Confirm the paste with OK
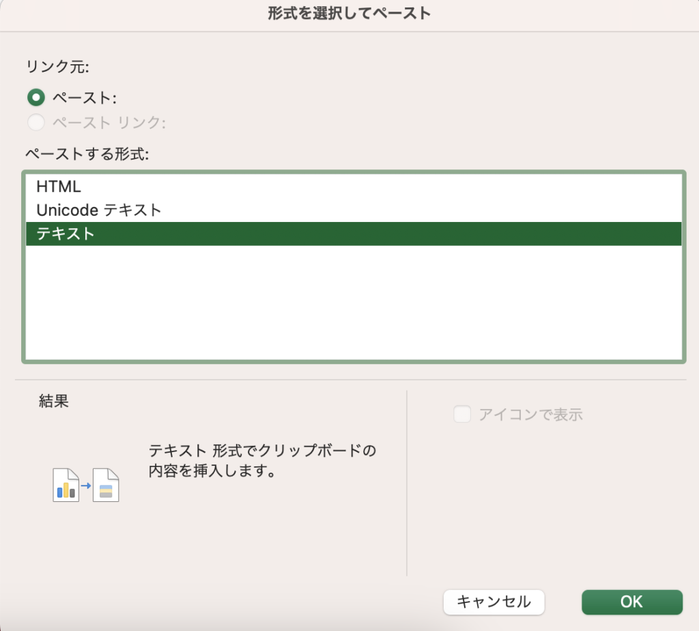The width and height of the screenshot is (699, 631). coord(631,601)
